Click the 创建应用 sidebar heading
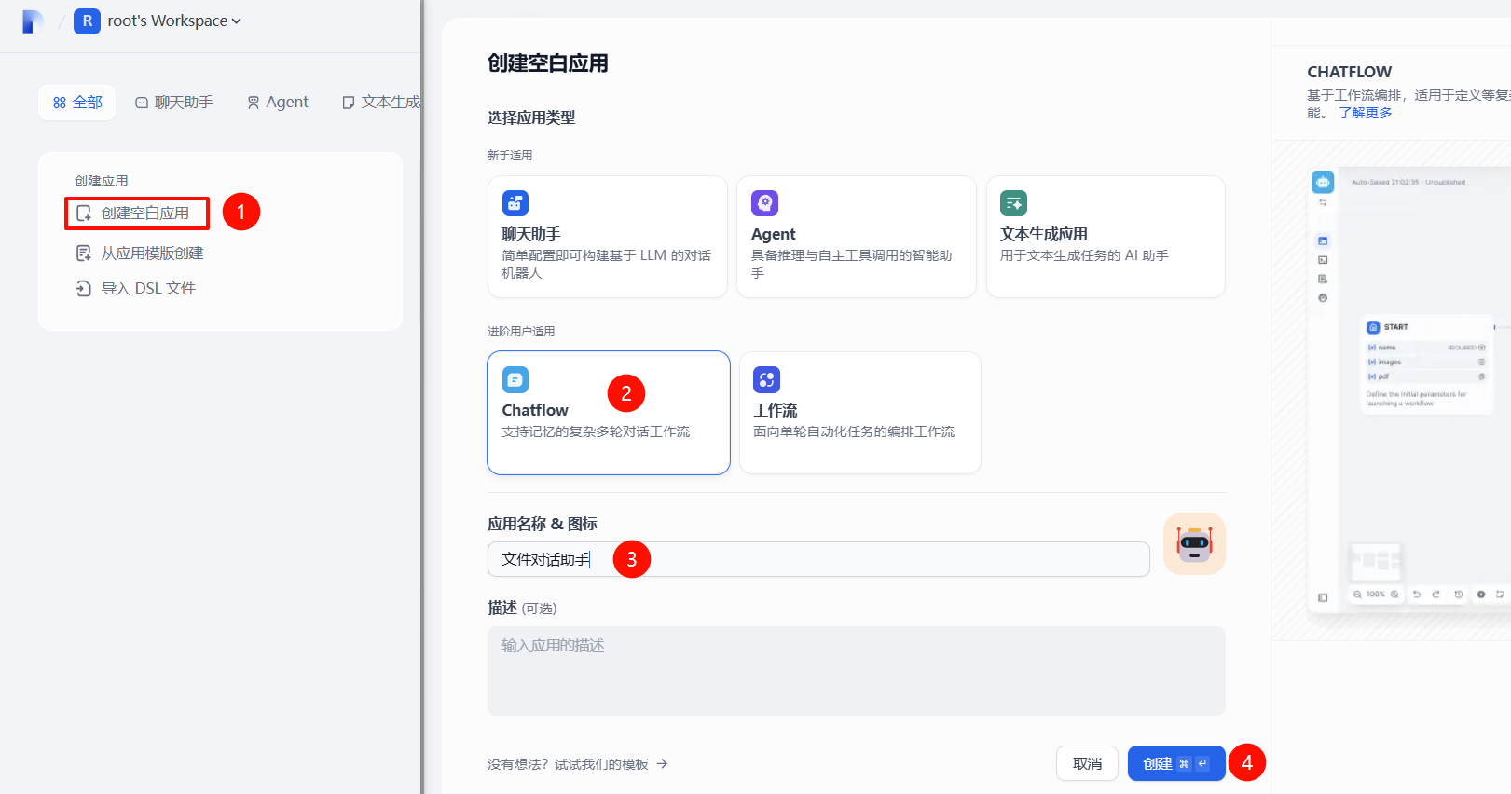 102,181
